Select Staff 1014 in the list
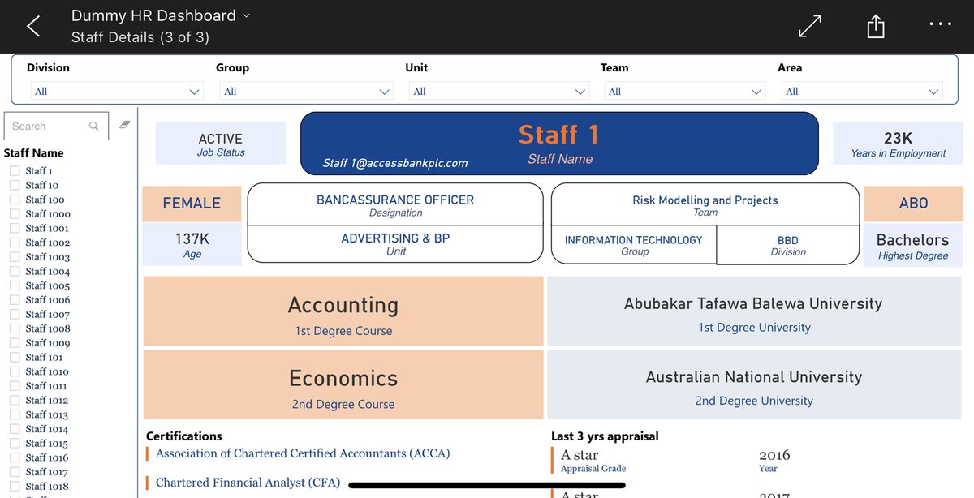The height and width of the screenshot is (498, 974). [x=47, y=429]
